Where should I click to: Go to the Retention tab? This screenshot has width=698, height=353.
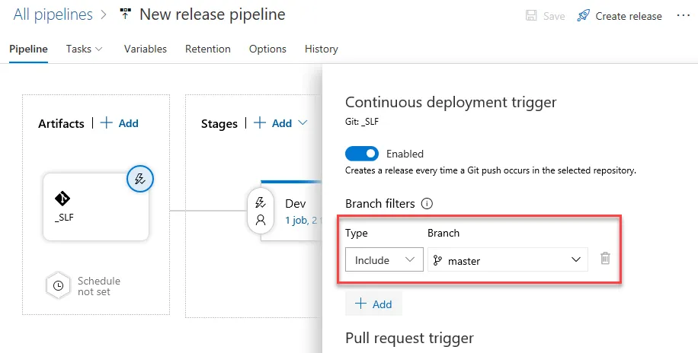point(207,49)
